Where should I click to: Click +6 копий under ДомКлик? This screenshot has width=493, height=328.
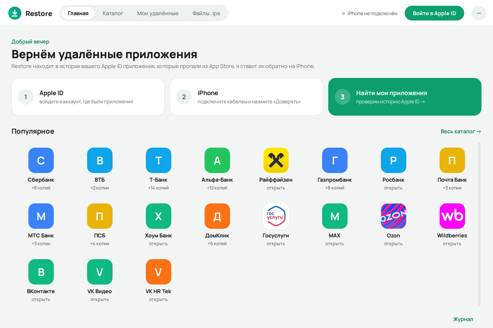pyautogui.click(x=217, y=244)
